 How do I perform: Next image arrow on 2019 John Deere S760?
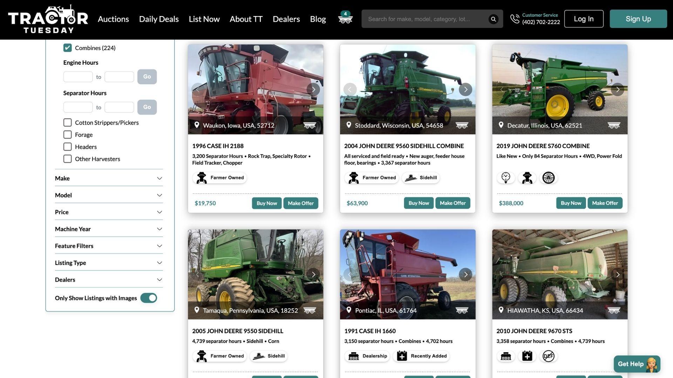click(x=617, y=90)
